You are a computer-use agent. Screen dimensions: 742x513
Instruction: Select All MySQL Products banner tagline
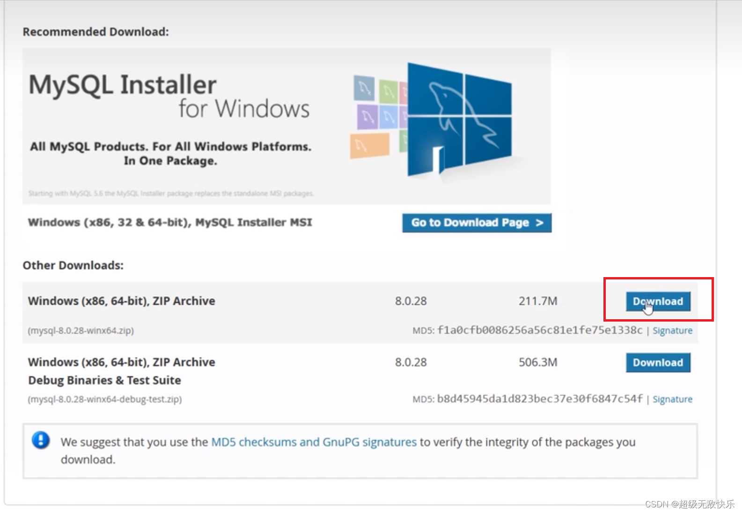(x=171, y=154)
